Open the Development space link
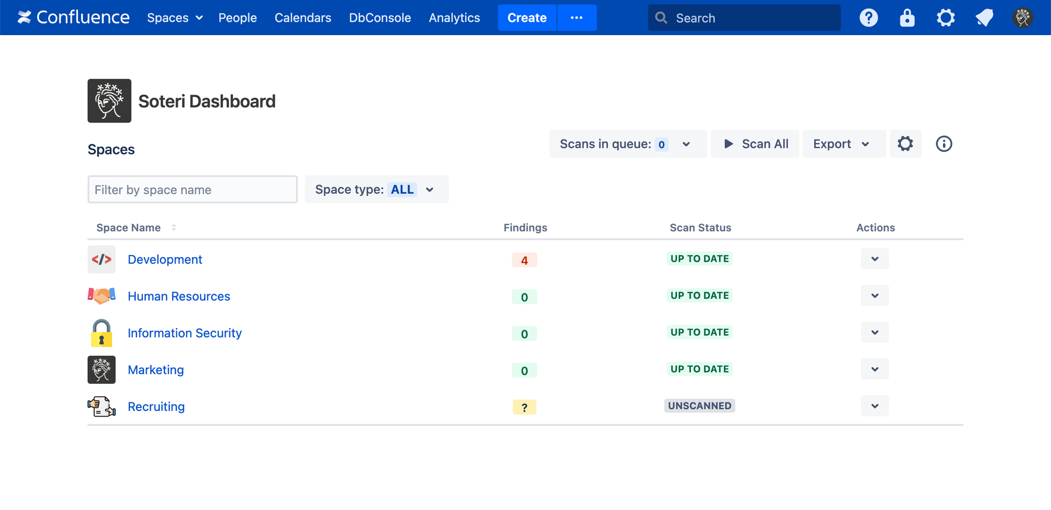The height and width of the screenshot is (510, 1051). pos(165,260)
